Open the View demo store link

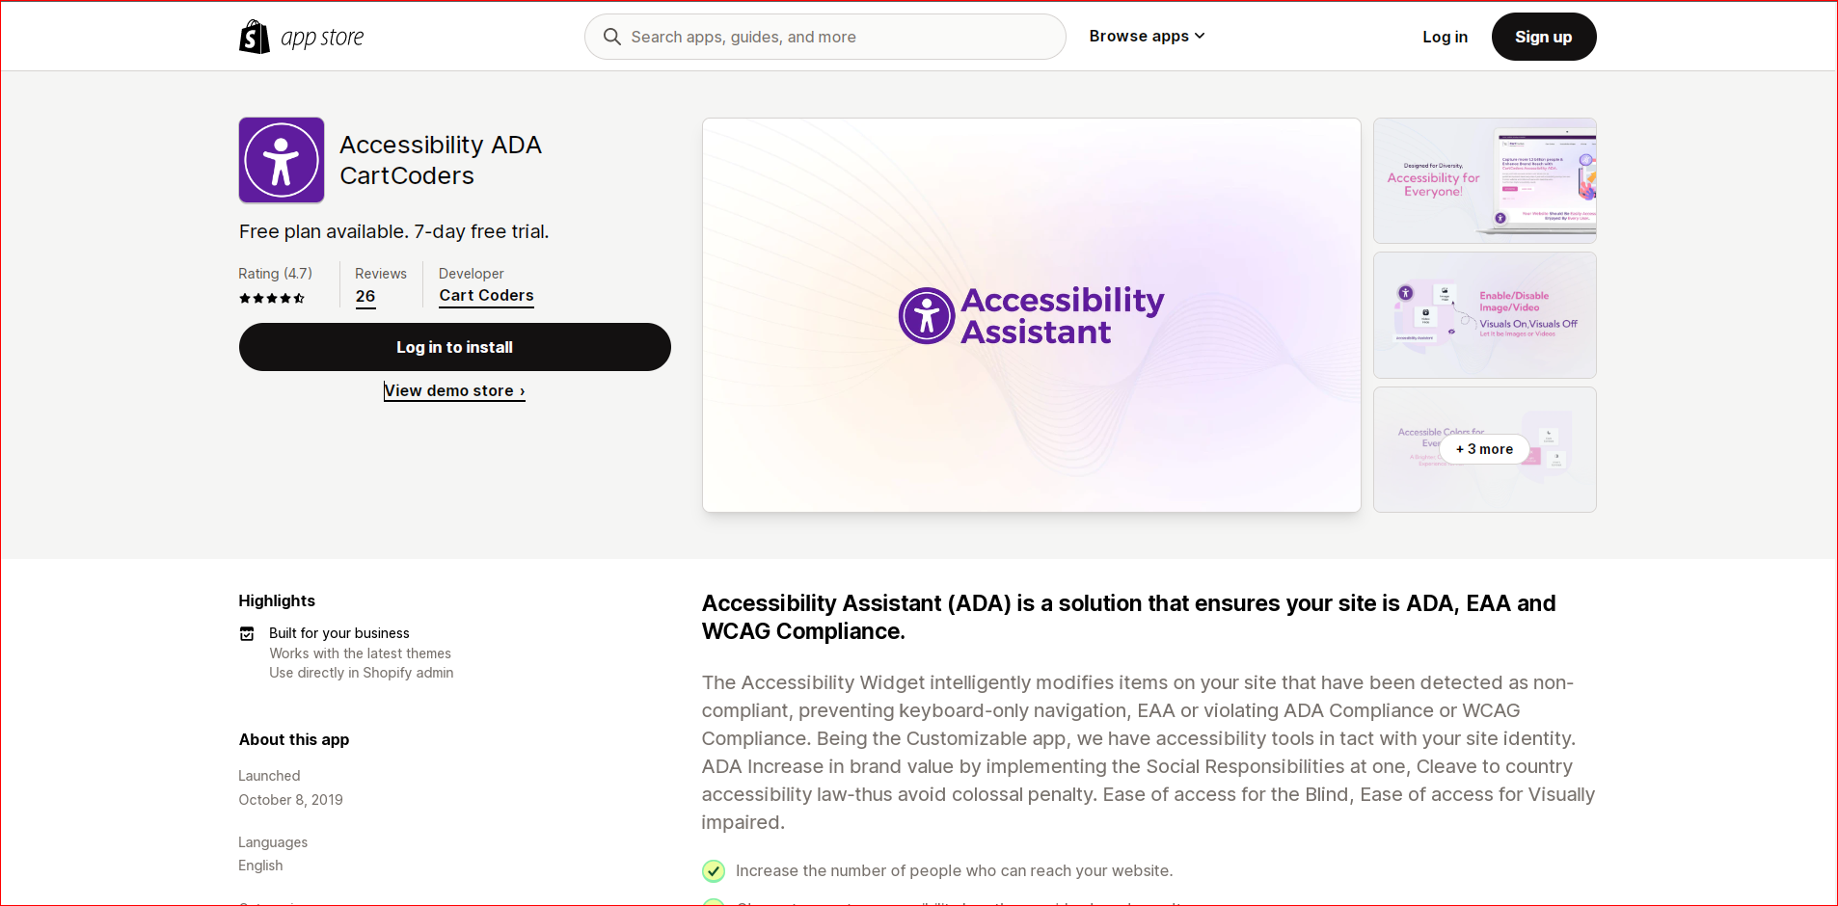454,390
